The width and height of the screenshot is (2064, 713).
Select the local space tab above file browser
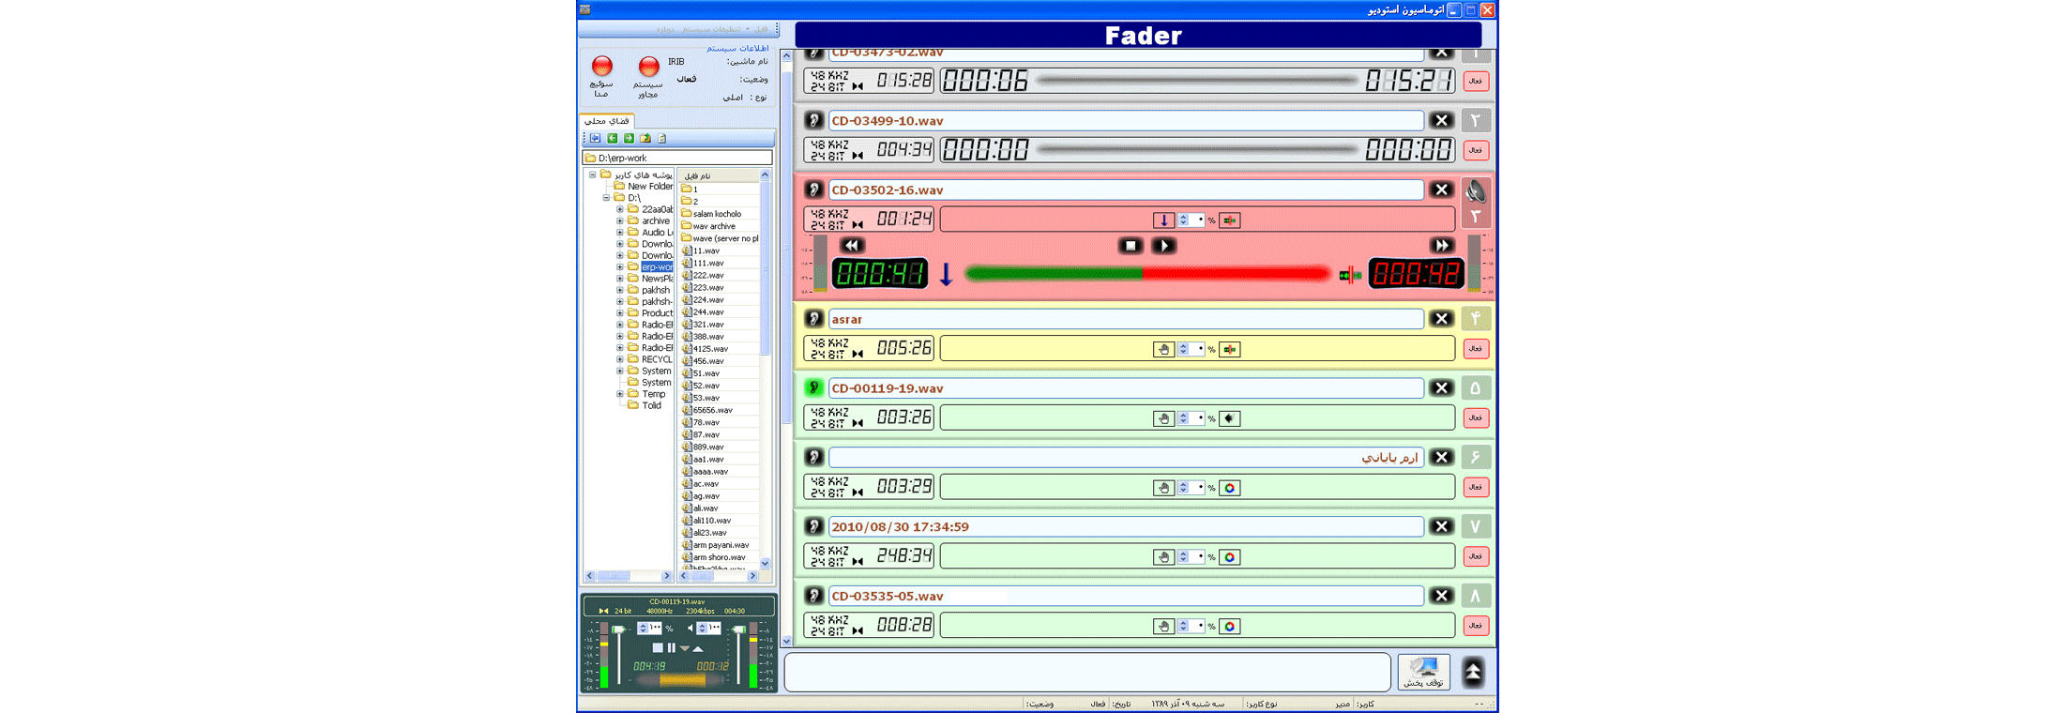(607, 121)
